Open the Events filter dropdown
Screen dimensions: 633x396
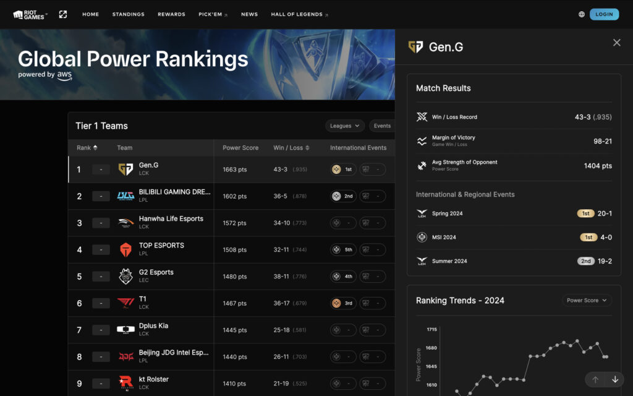click(382, 126)
